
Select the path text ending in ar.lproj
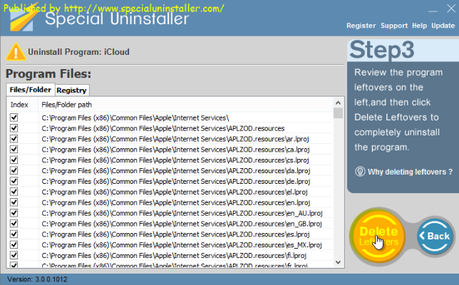(175, 139)
